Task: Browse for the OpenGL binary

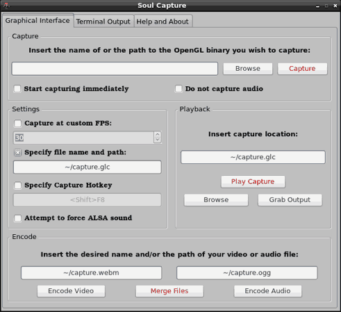Action: pyautogui.click(x=248, y=69)
